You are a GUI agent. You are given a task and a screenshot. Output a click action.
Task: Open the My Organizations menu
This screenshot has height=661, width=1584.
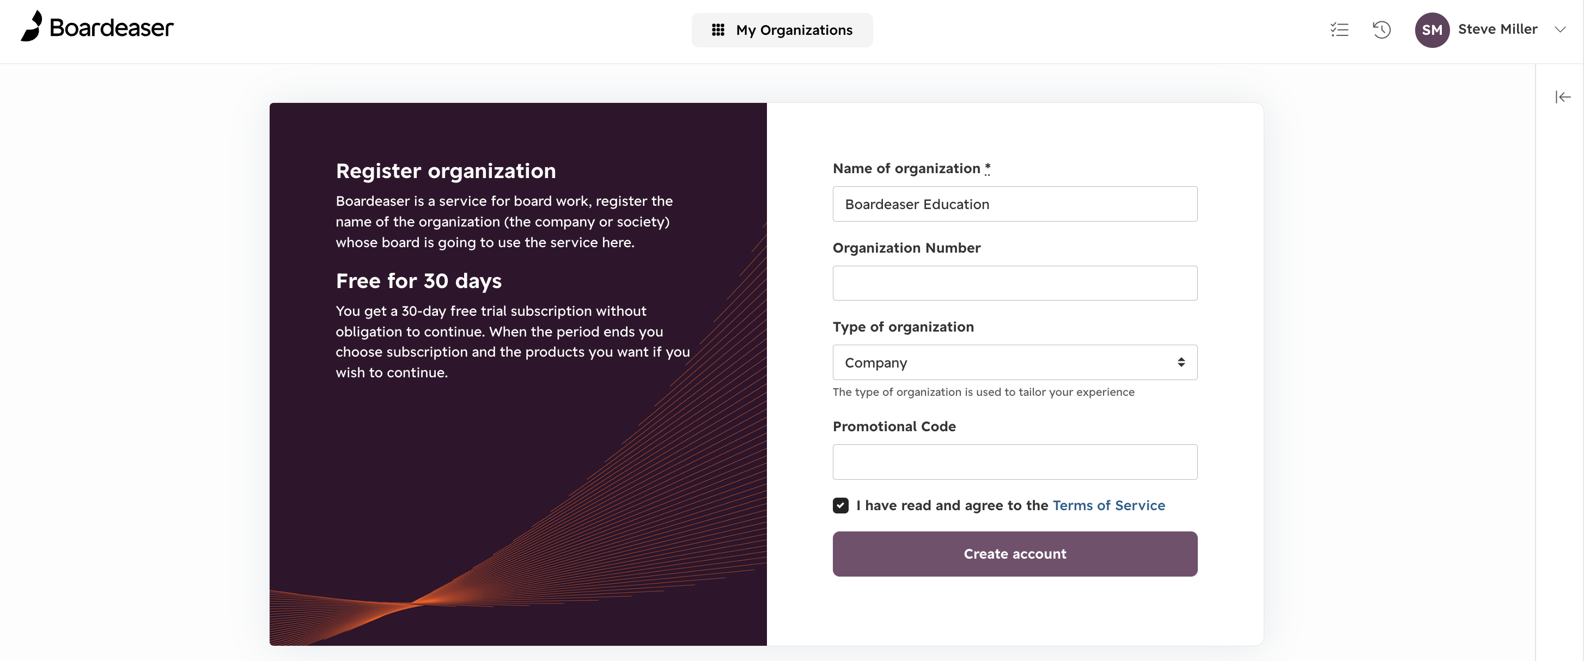pos(782,30)
